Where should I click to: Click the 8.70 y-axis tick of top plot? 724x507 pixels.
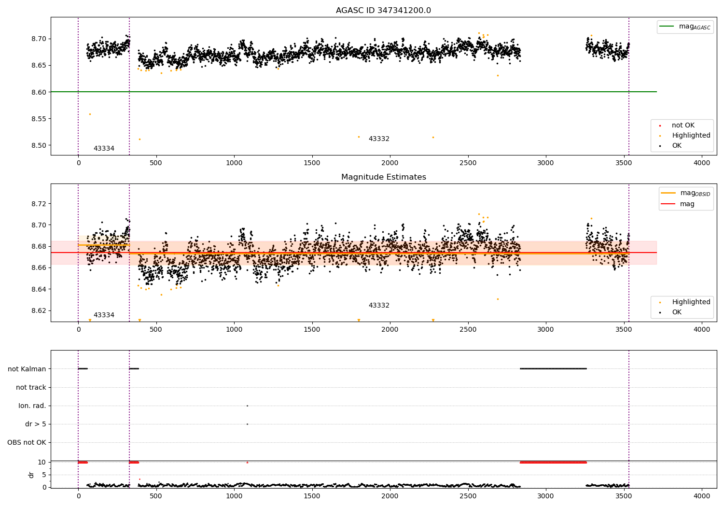[x=39, y=39]
